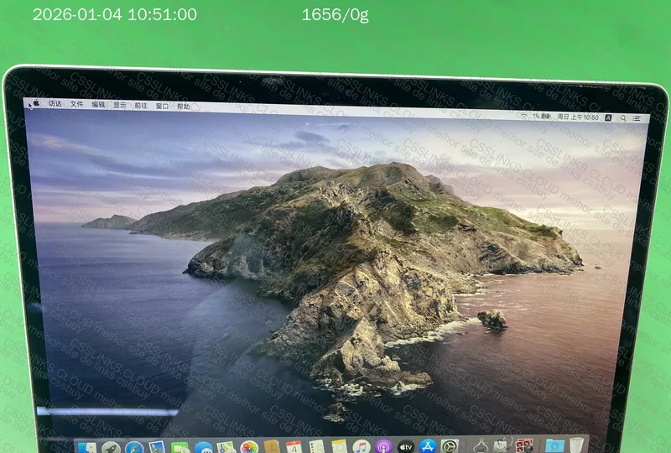Launch Music app from Dock
The height and width of the screenshot is (453, 671).
(x=362, y=446)
